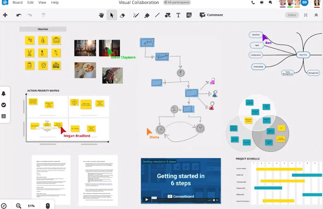
Task: Click the 51% zoom level
Action: pos(31,206)
